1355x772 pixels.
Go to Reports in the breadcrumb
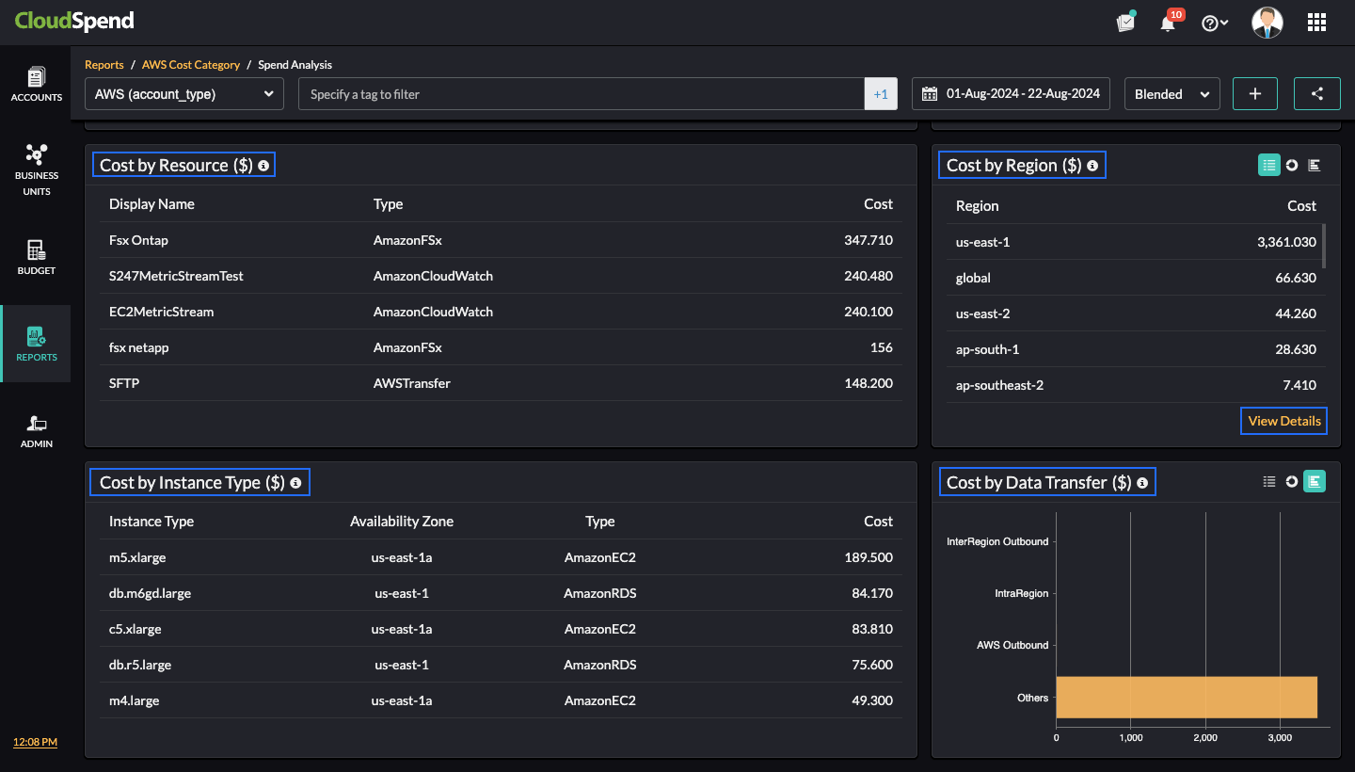104,65
